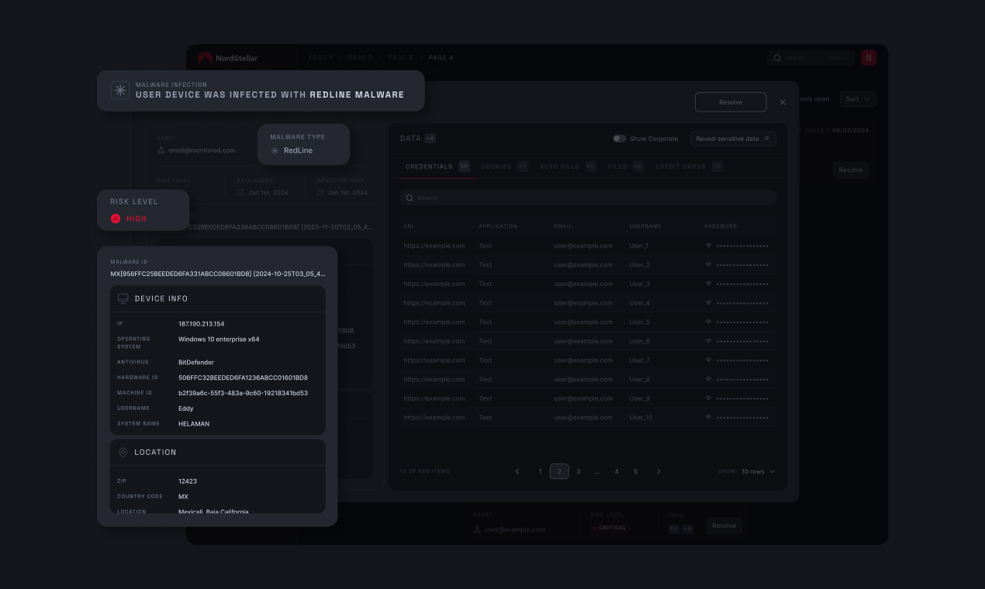
Task: Open Page 1 in top navigation
Action: coord(321,57)
